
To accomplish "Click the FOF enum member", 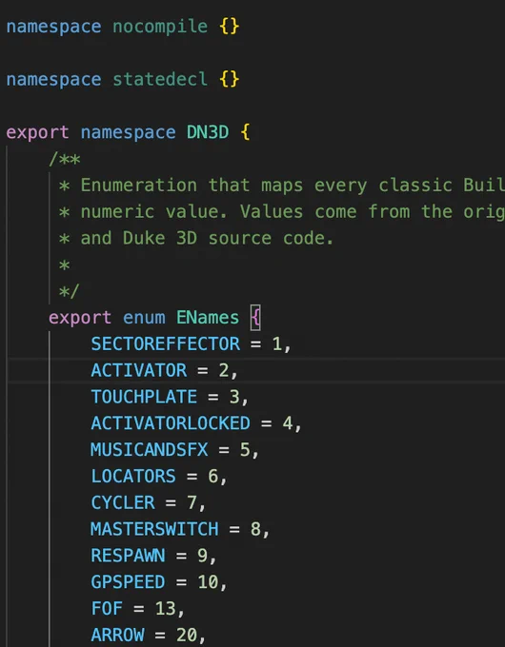I will pyautogui.click(x=107, y=608).
